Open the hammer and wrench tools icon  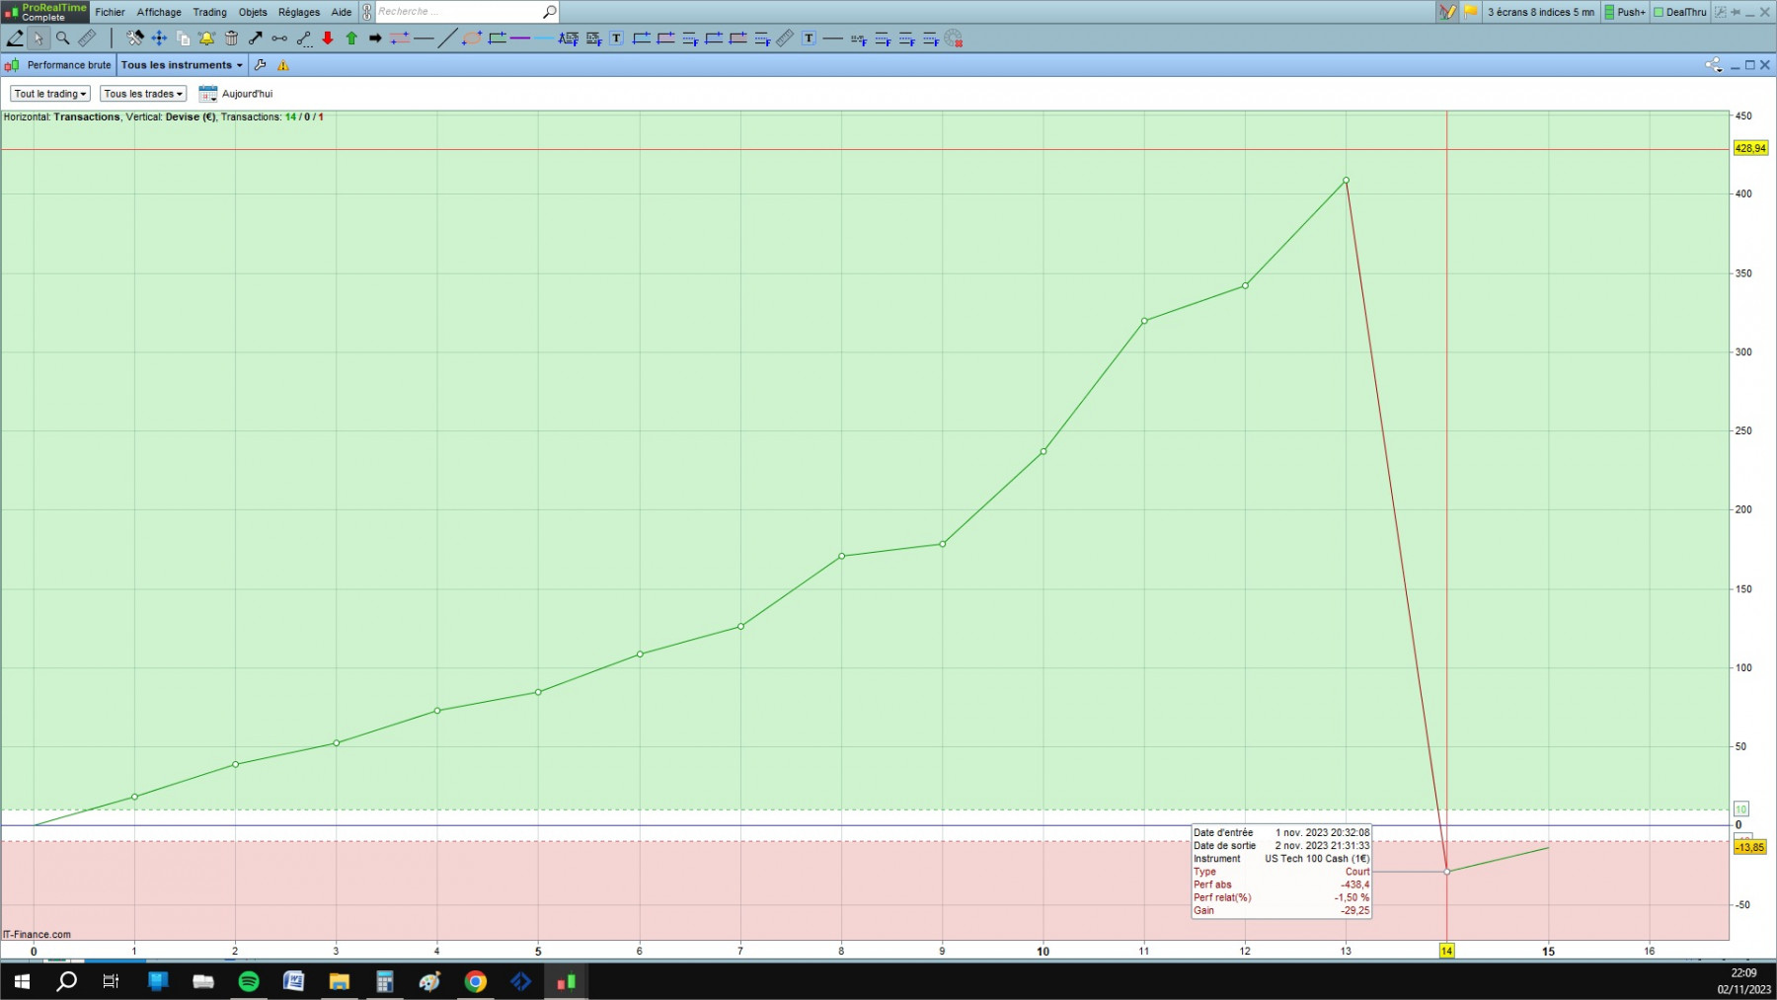pos(134,38)
